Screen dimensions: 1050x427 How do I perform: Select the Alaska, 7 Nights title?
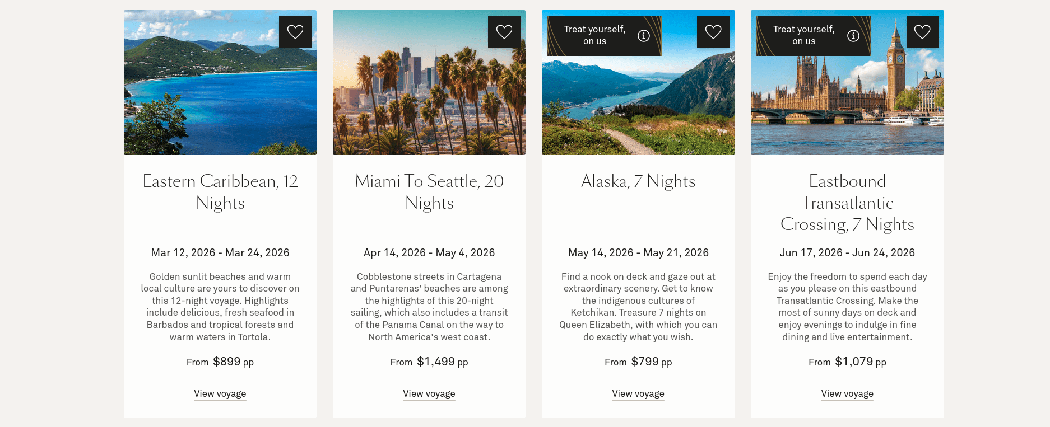point(638,181)
